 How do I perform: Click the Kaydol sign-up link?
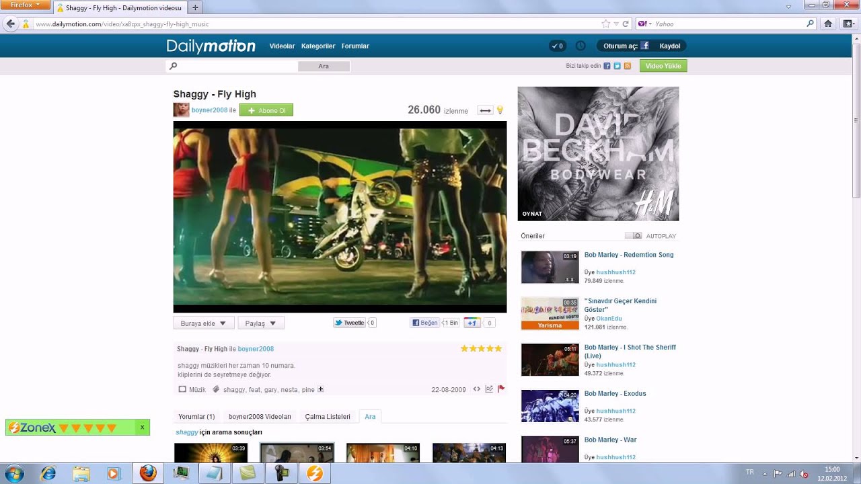click(670, 46)
